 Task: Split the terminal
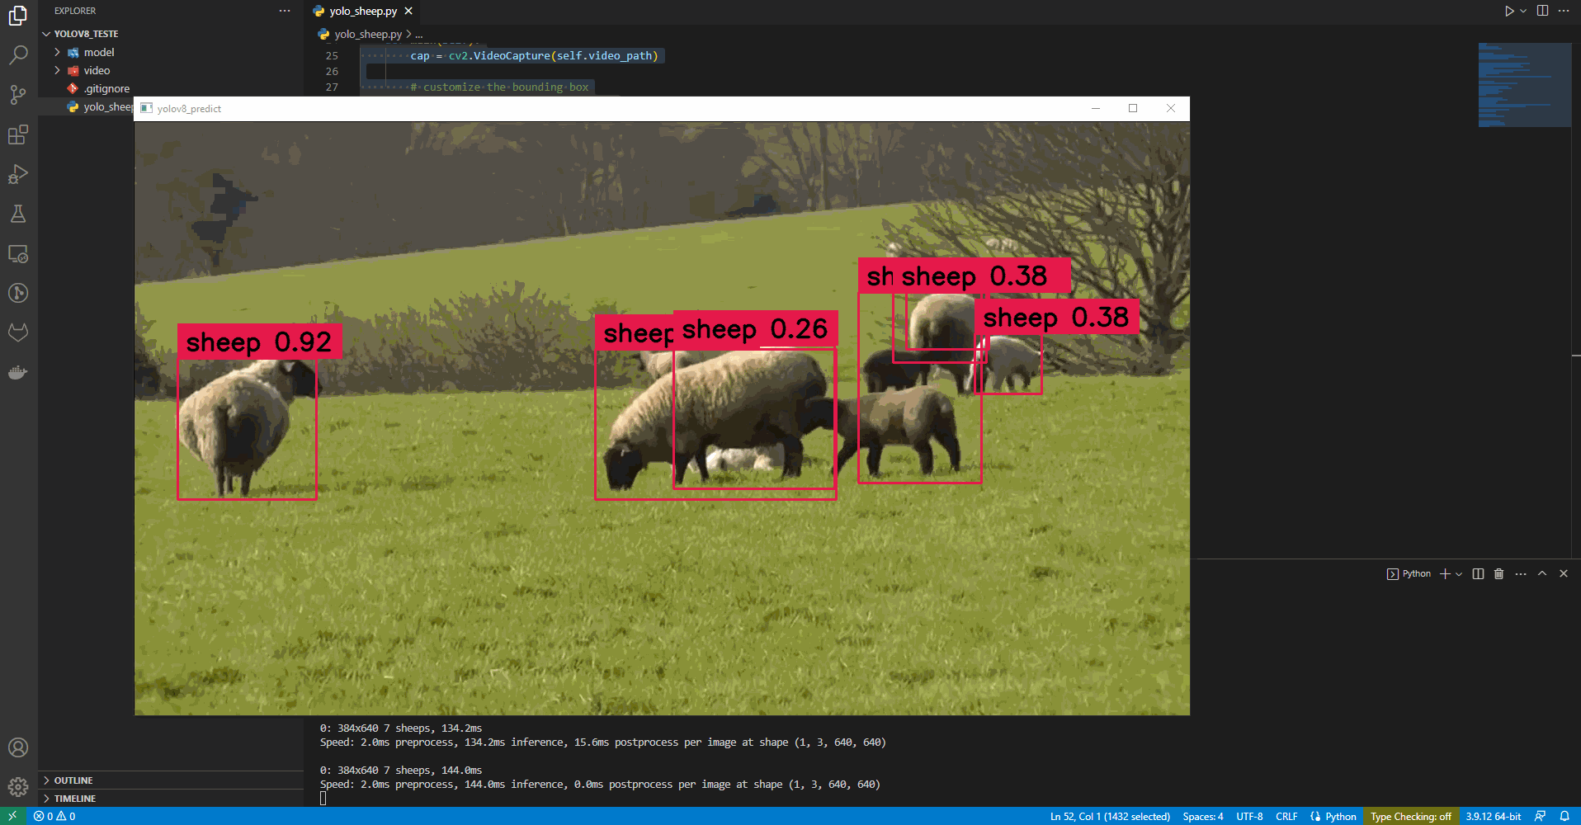click(1477, 573)
